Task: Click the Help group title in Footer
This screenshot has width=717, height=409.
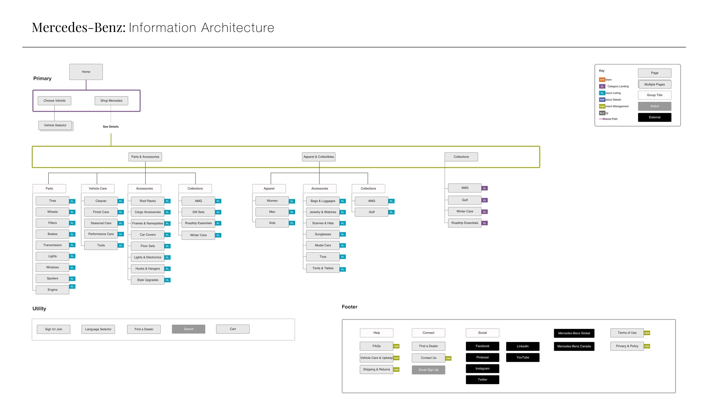Action: [377, 333]
